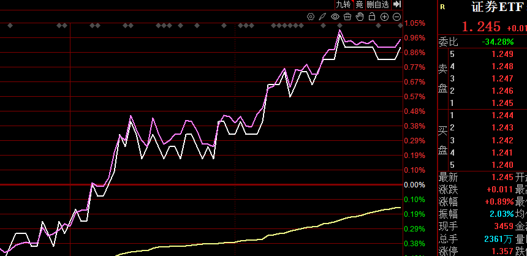Click sell level 5 price 1.249

(502, 54)
